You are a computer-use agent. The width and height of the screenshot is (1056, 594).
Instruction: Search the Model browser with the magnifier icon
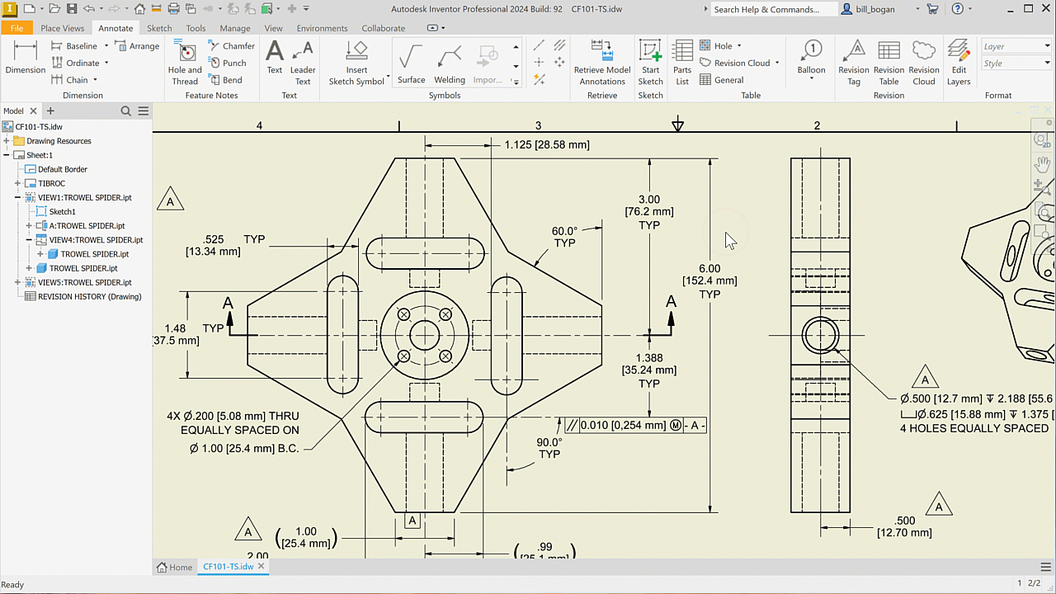[126, 111]
